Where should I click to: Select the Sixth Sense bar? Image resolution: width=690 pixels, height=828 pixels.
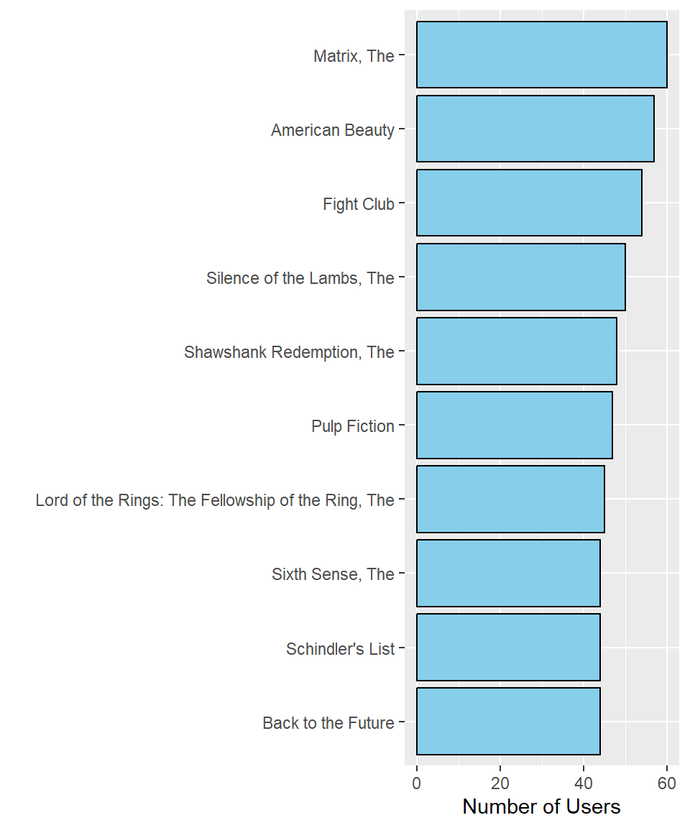[508, 573]
